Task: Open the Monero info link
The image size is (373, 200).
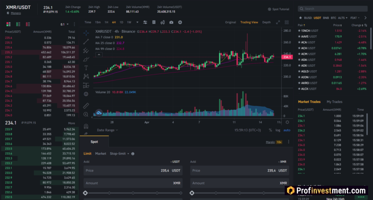Action: coord(16,13)
